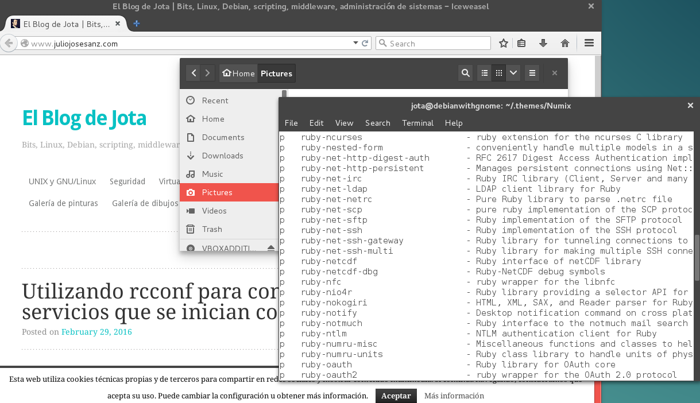Eject the VBOXADDITIONS volume
This screenshot has width=700, height=403.
(x=271, y=248)
